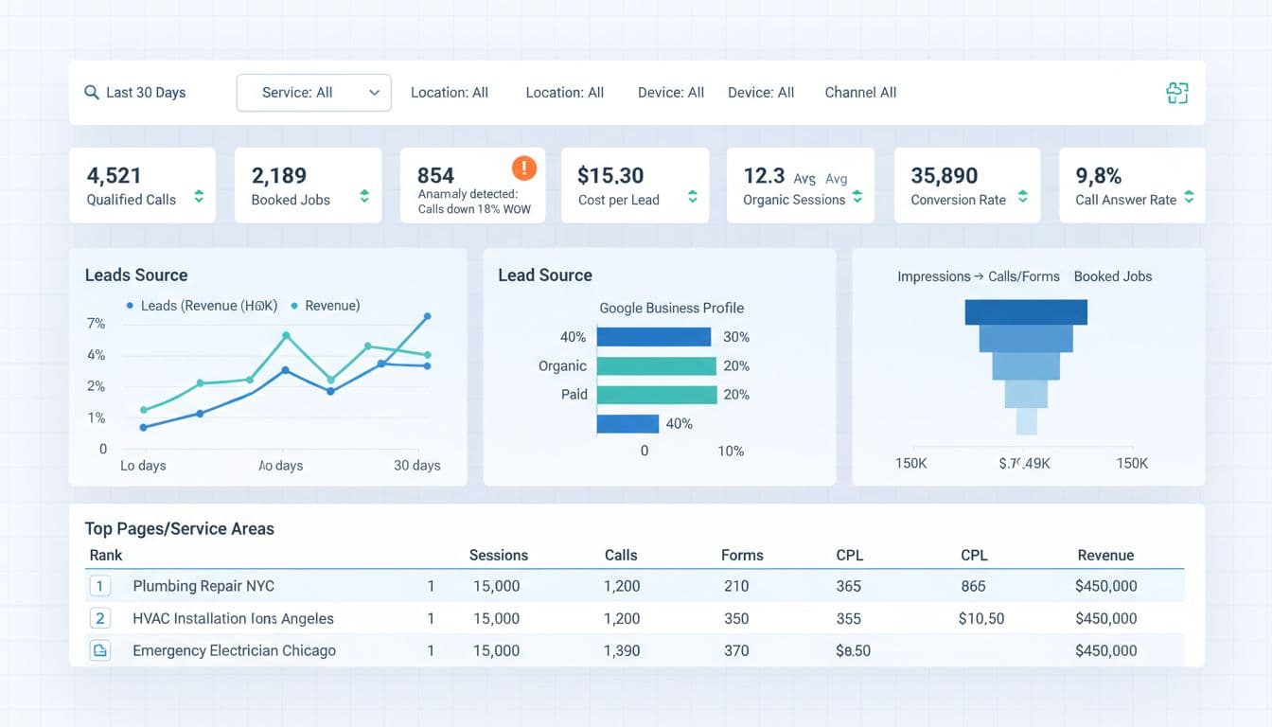Sort table by Forms column header
Image resolution: width=1272 pixels, height=727 pixels.
(742, 556)
